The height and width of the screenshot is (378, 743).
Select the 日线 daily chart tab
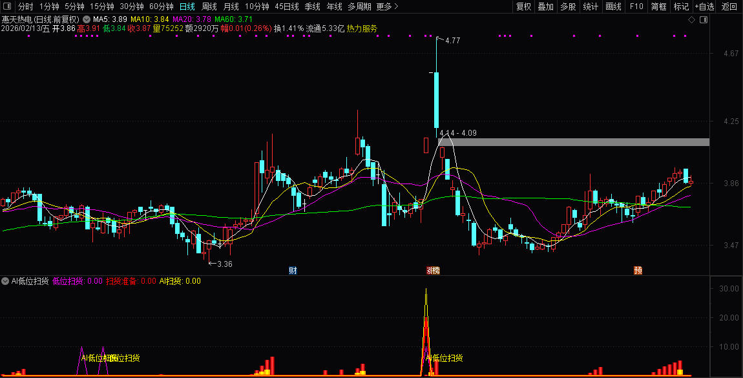(x=187, y=6)
